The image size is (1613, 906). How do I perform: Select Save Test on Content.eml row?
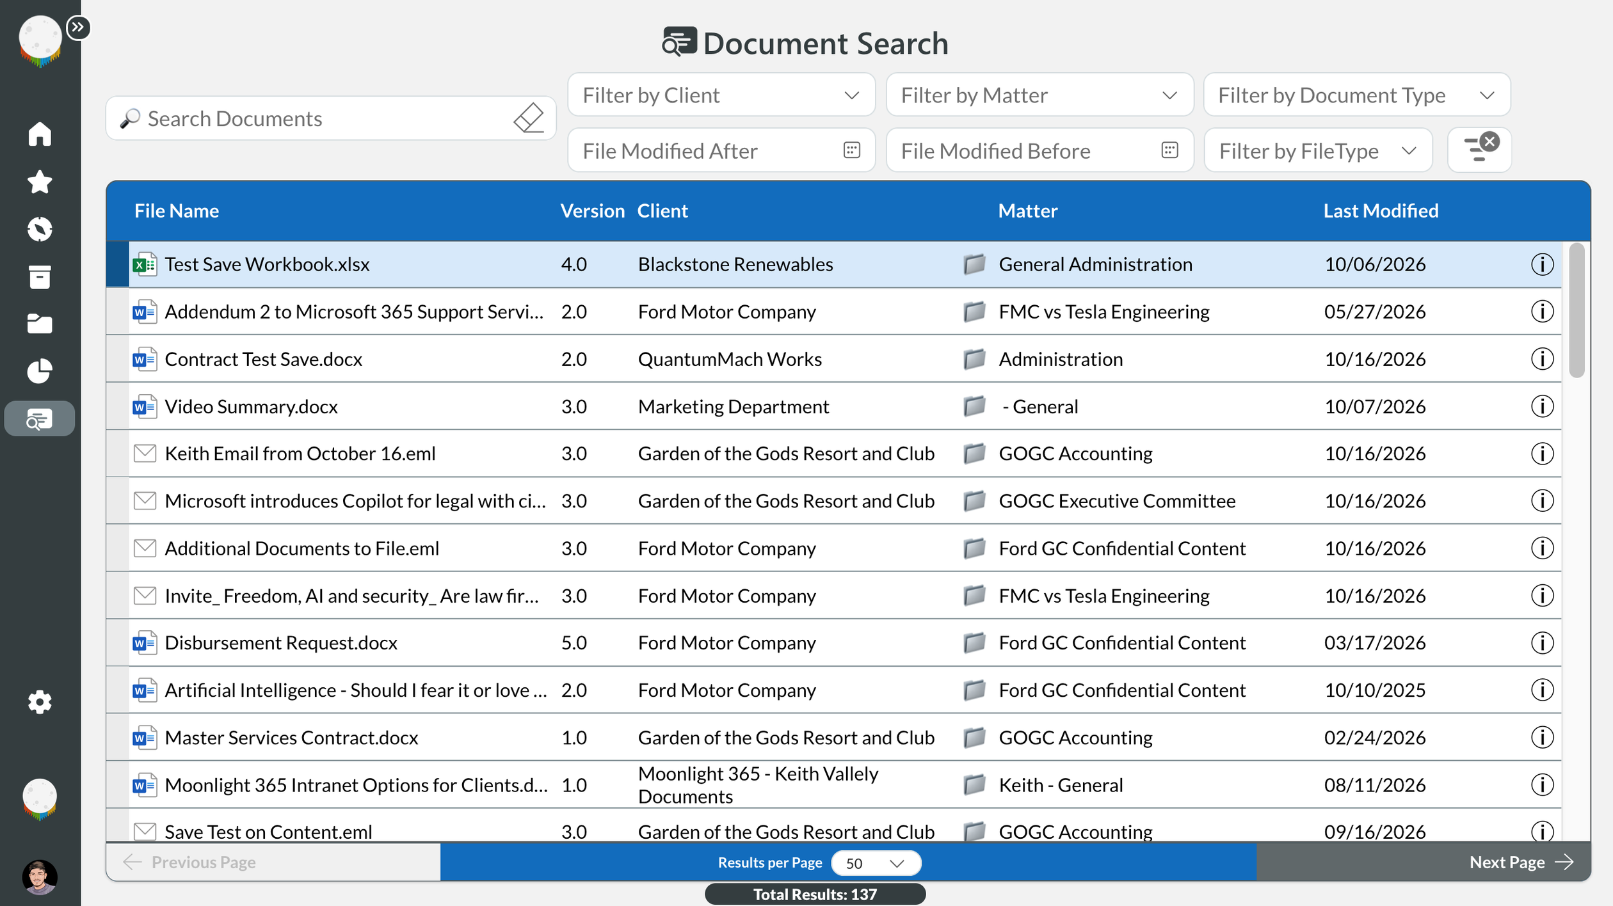pos(833,827)
